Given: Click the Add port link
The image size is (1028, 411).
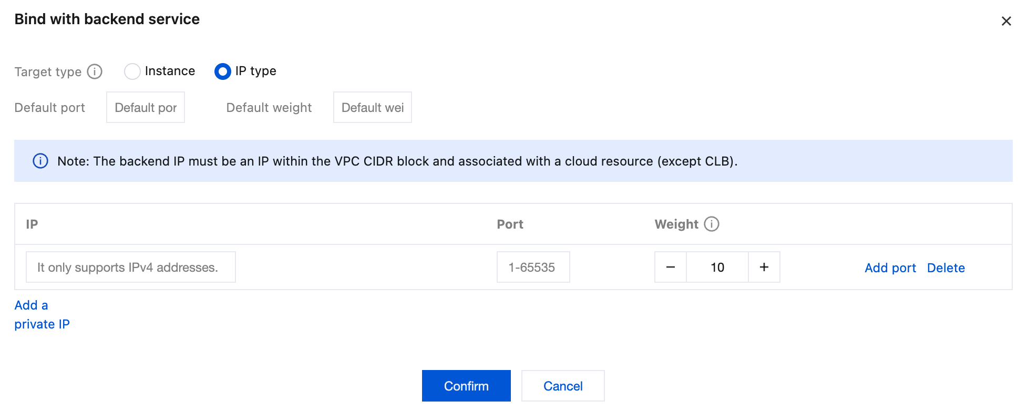Looking at the screenshot, I should click(x=890, y=268).
